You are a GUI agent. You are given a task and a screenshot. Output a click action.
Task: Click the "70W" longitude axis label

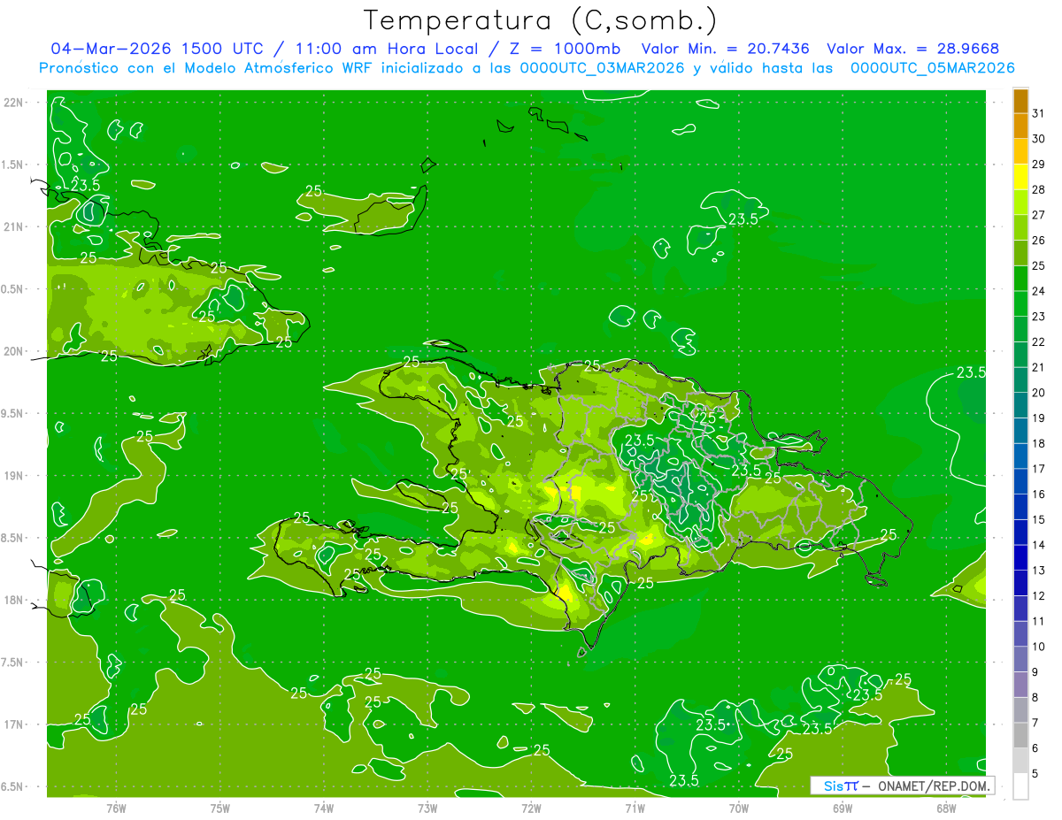(x=739, y=808)
